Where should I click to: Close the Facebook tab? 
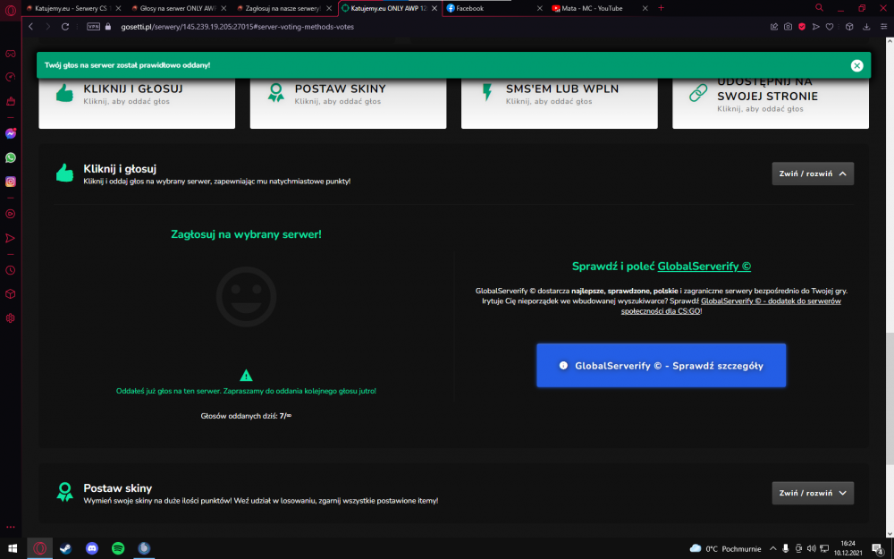[x=539, y=9]
